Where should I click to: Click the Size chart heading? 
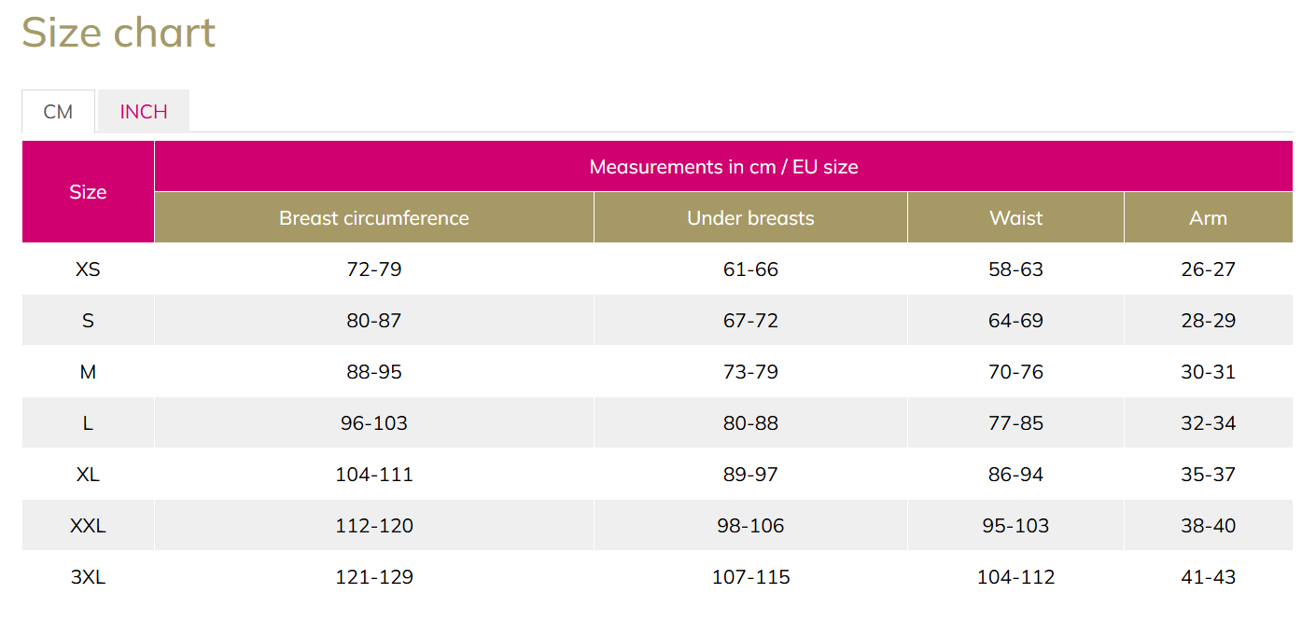pyautogui.click(x=119, y=33)
